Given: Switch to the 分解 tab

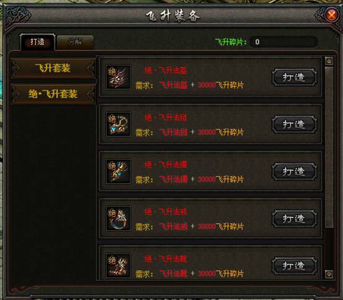Looking at the screenshot, I should click(75, 42).
